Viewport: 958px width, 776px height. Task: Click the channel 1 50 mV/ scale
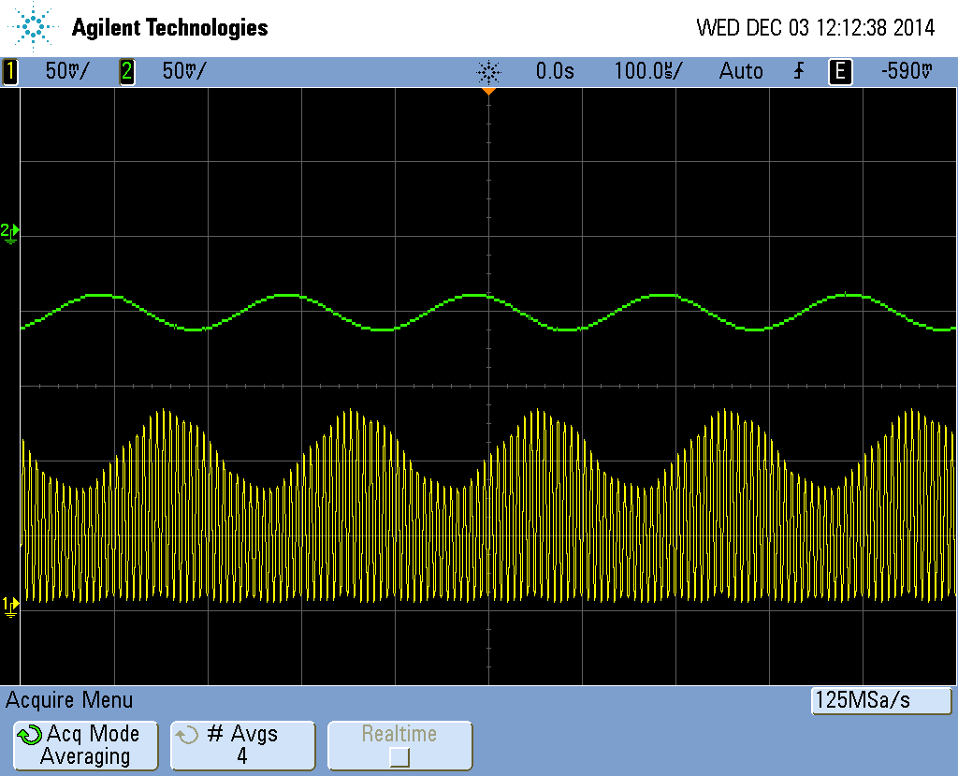67,71
